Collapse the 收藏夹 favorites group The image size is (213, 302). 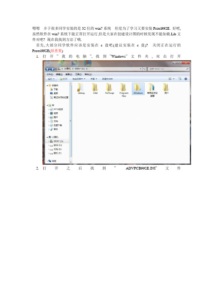click(47, 85)
